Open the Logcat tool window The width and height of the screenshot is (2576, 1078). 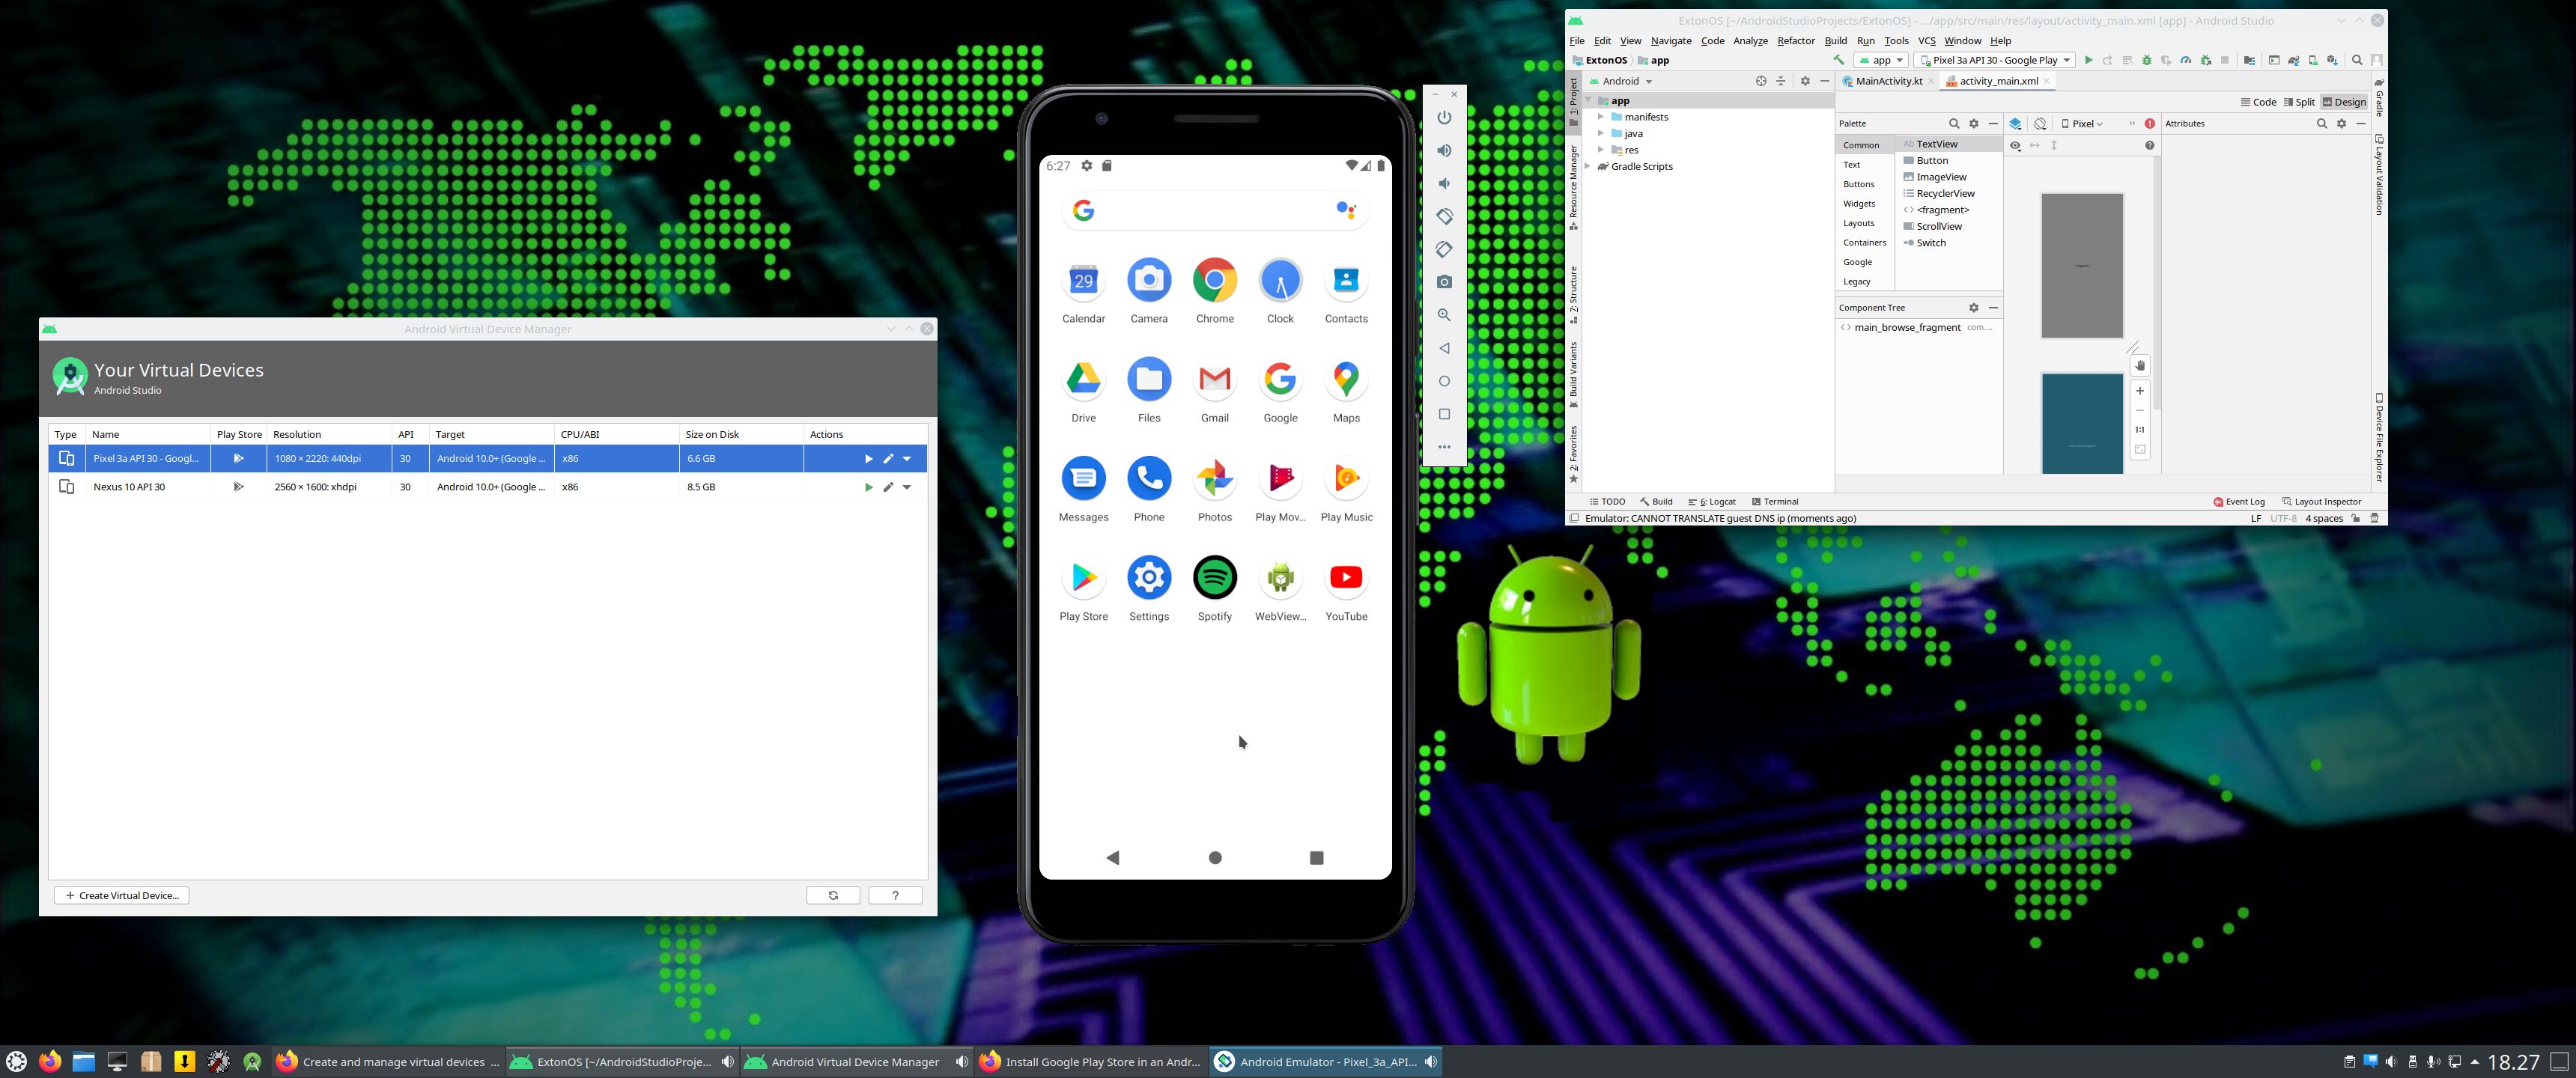[1712, 502]
